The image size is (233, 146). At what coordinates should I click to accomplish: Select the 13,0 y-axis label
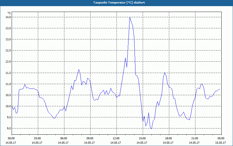coord(8,39)
